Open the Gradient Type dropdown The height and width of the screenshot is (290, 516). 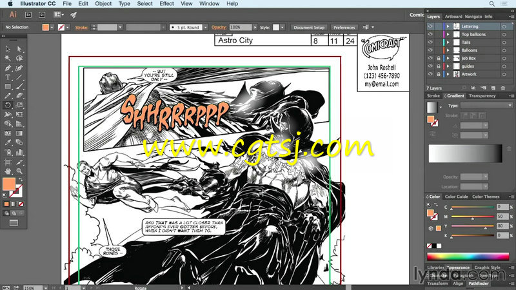(486, 106)
